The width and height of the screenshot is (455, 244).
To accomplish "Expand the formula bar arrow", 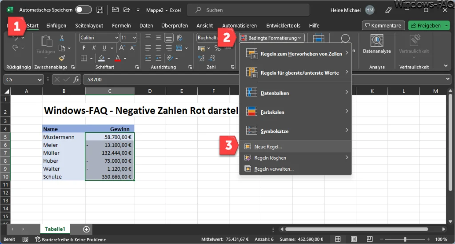I will point(448,79).
